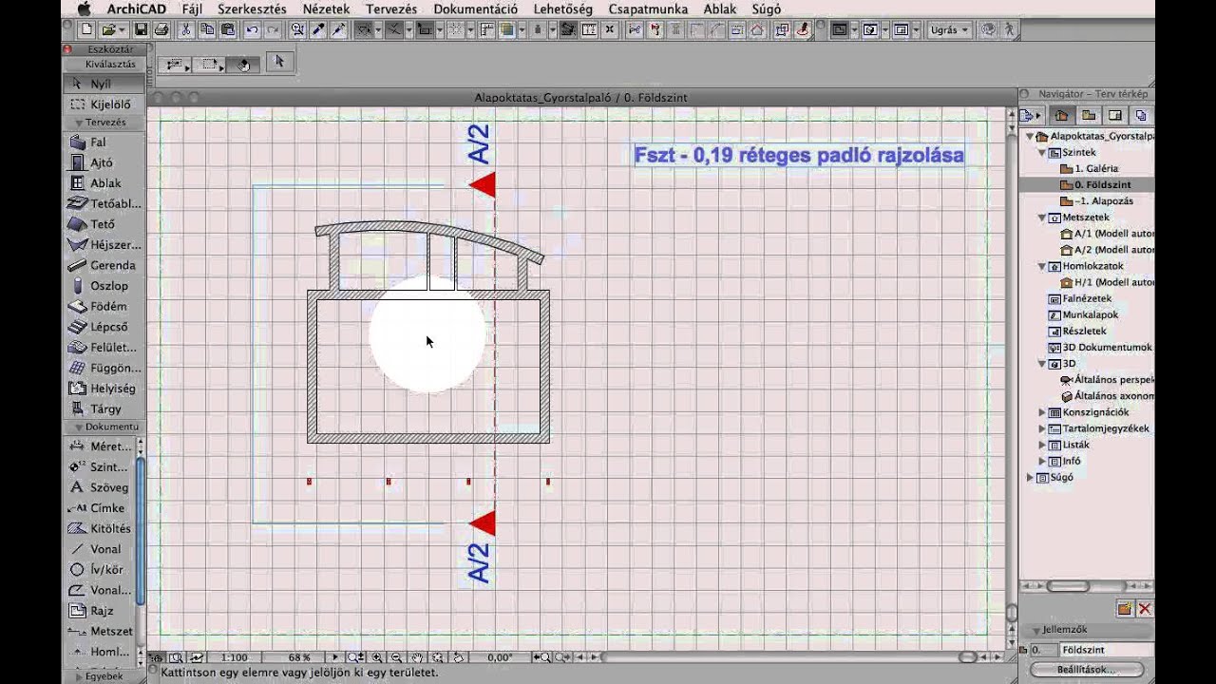
Task: Select the Ablak (window) tool
Action: coord(103,183)
